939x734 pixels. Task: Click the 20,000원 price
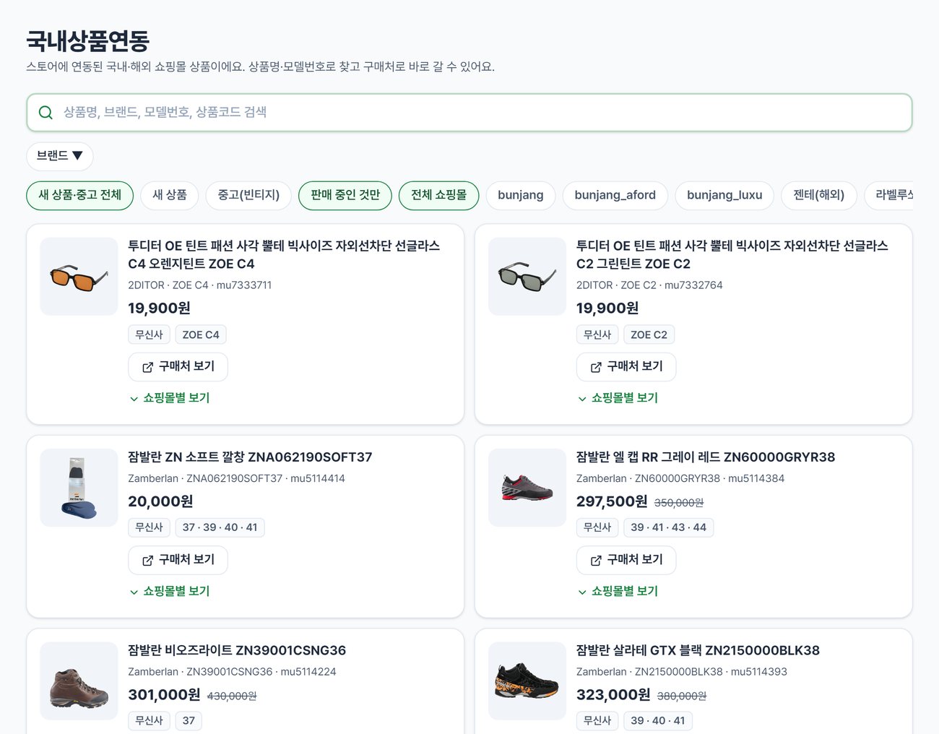point(160,501)
